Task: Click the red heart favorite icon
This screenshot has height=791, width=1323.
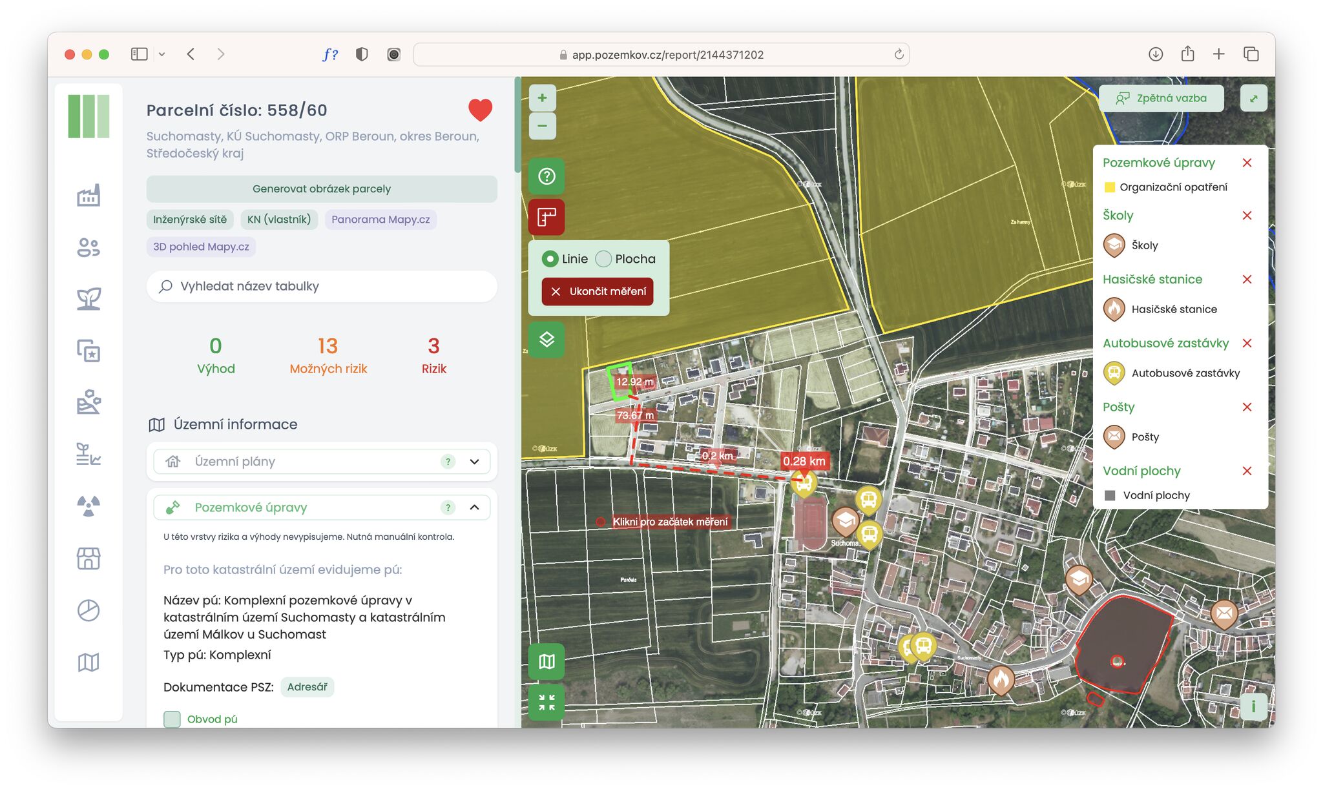Action: click(x=480, y=110)
